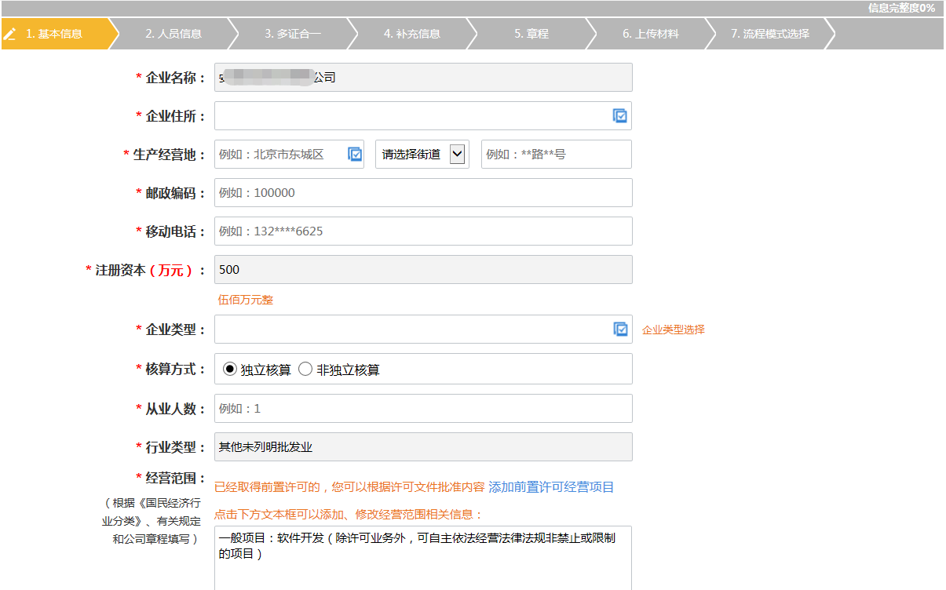Open the 生产经营地 city selector icon
Viewport: 946px width, 590px height.
pos(353,154)
